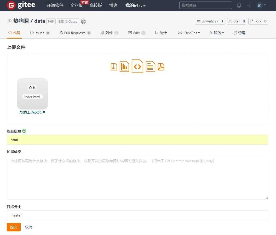This screenshot has width=276, height=235.
Task: Click the repository code icon beside 热狗君
Action: (9, 21)
